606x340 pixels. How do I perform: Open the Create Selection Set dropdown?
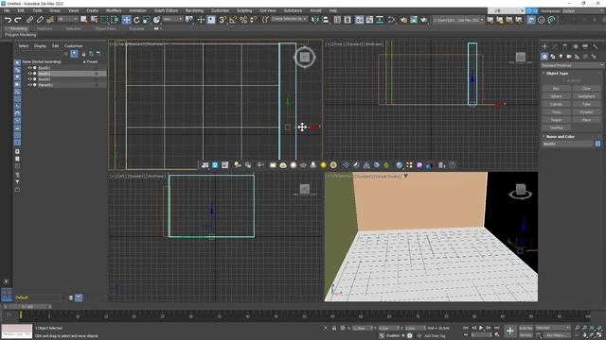point(289,19)
